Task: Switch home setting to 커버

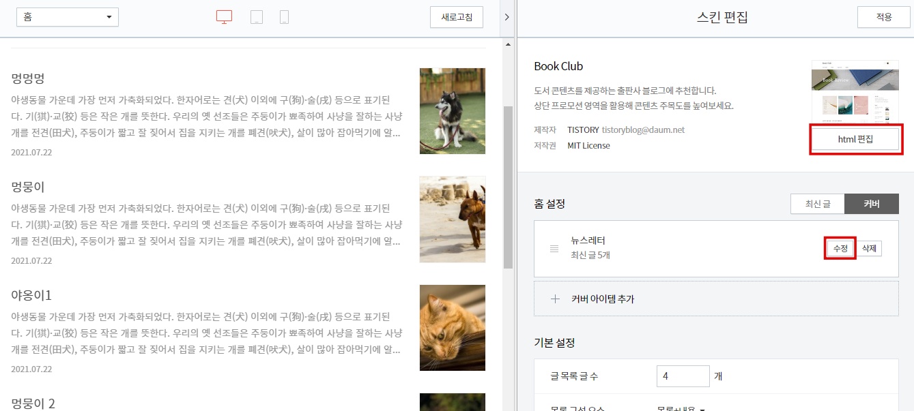Action: pos(871,204)
